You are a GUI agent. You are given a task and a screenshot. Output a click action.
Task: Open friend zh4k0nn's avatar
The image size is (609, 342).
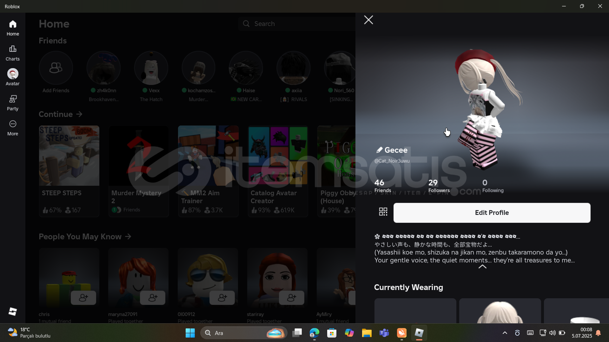103,68
